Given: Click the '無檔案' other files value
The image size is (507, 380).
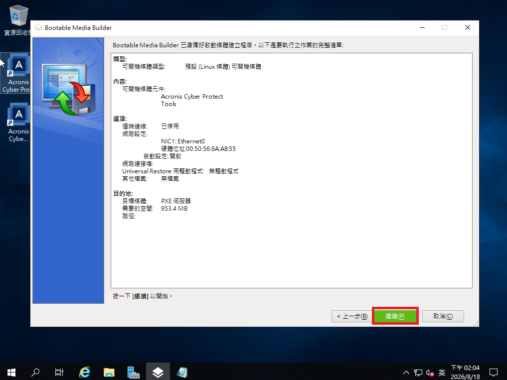Looking at the screenshot, I should click(170, 179).
